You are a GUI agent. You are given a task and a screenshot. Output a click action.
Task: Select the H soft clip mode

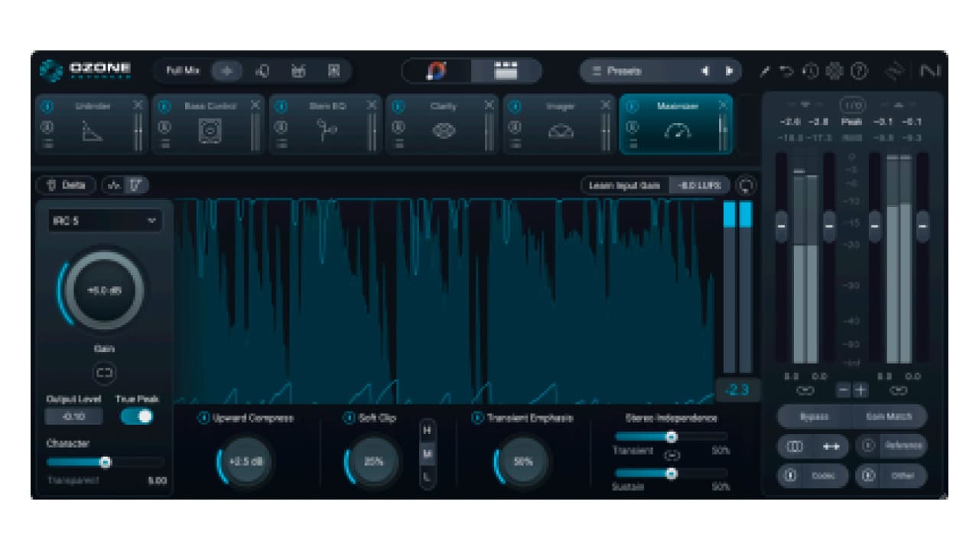pos(428,430)
